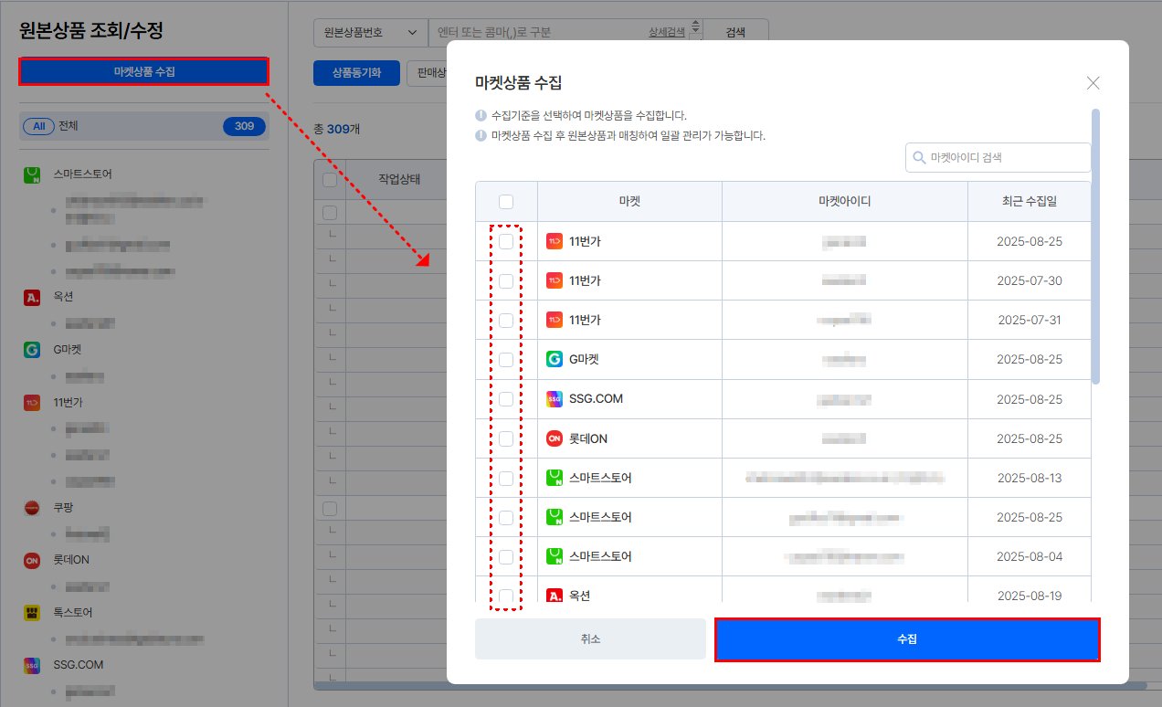The width and height of the screenshot is (1162, 707).
Task: Tick the header checkbox beside 작업상태 column
Action: click(330, 180)
